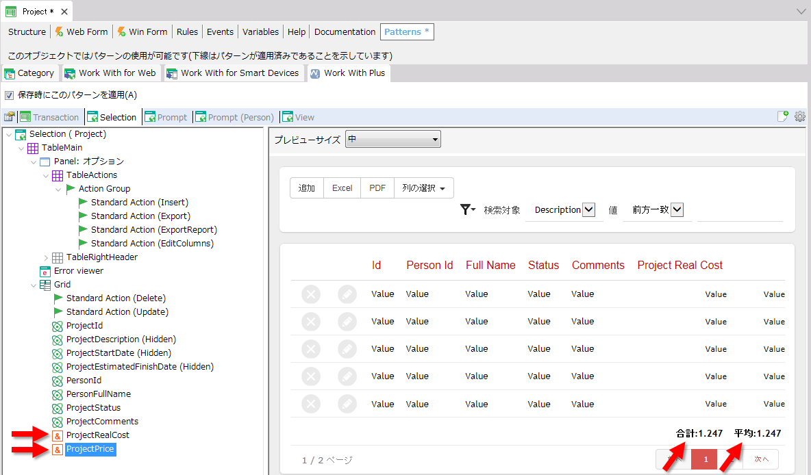811x475 pixels.
Task: Click flag icon of Standard Action (Export)
Action: click(x=83, y=216)
